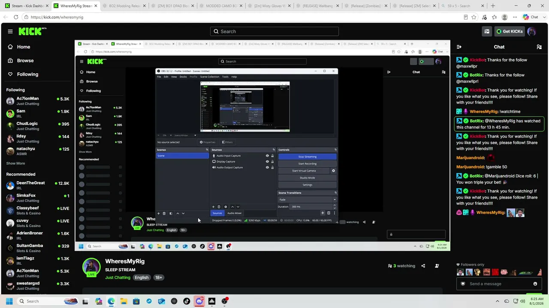
Task: Open iamTiagz's channel
Action: 38,261
